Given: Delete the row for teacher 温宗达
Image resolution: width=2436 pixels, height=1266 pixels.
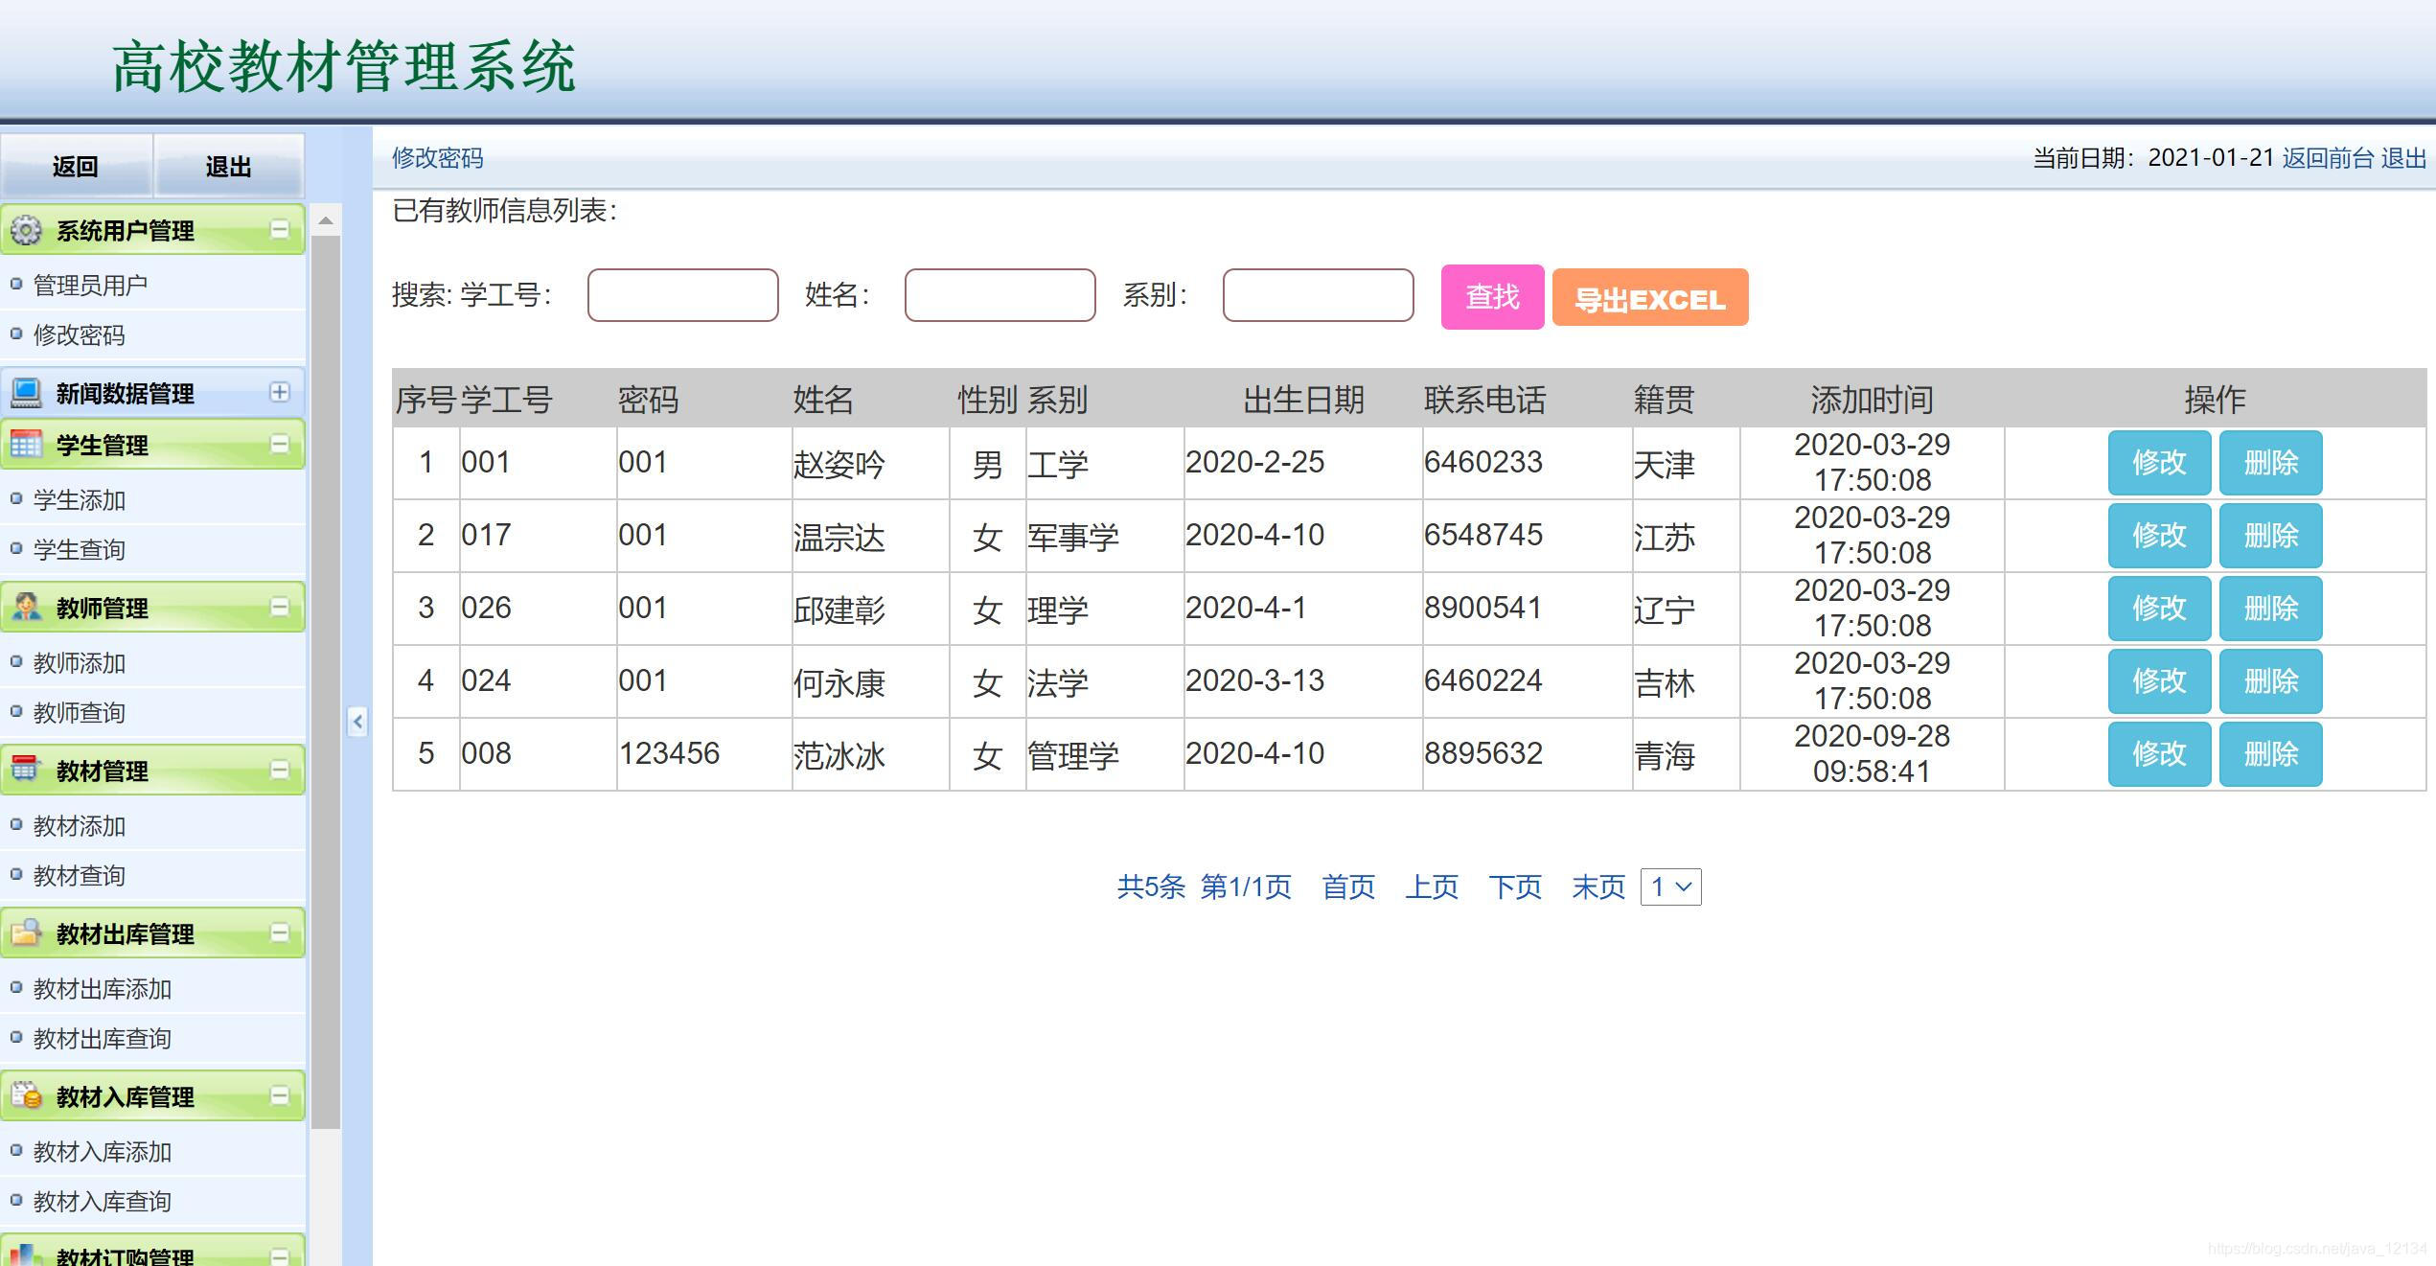Looking at the screenshot, I should click(x=2270, y=536).
